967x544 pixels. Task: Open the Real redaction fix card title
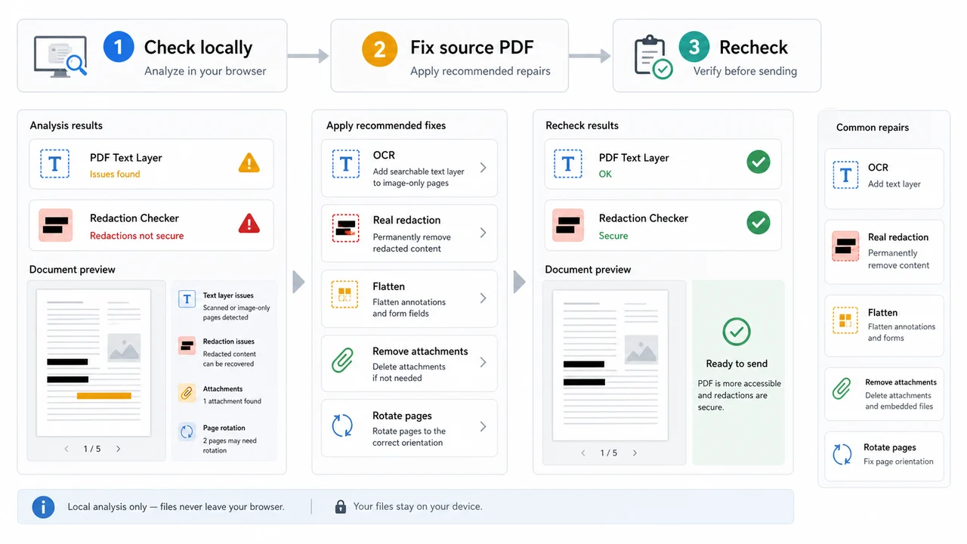click(406, 220)
